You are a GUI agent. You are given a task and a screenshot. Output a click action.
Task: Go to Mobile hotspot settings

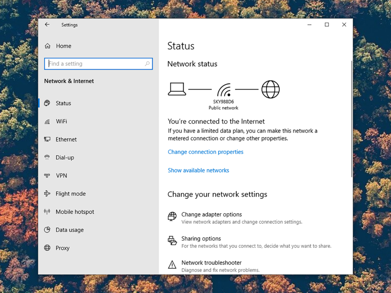pos(75,212)
